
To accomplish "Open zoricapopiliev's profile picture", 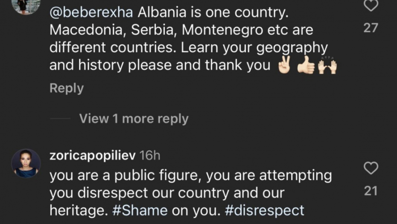I will click(26, 163).
